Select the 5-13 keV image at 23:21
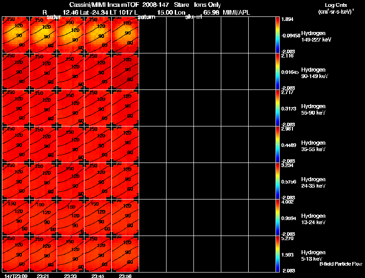This screenshot has height=278, width=365. (43, 254)
